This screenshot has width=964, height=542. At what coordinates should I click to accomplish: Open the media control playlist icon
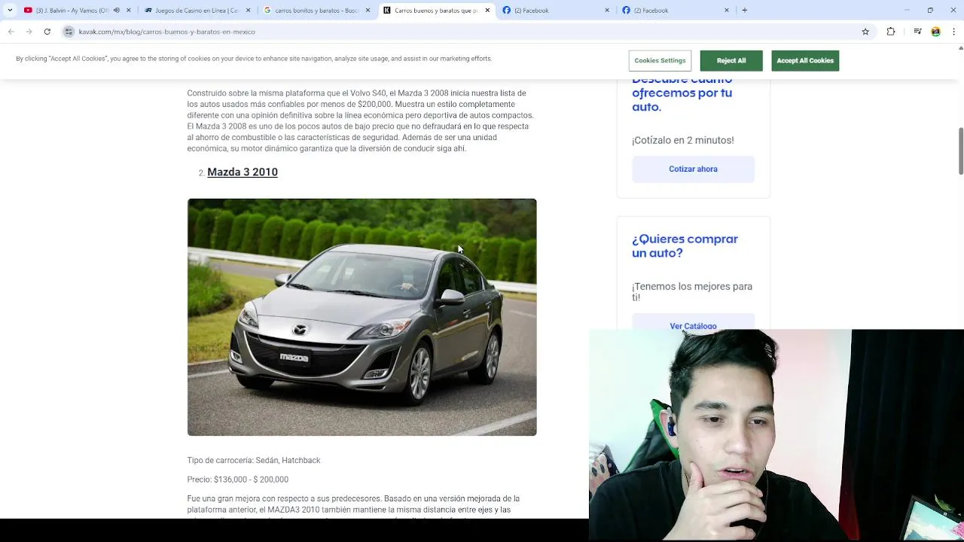click(917, 32)
